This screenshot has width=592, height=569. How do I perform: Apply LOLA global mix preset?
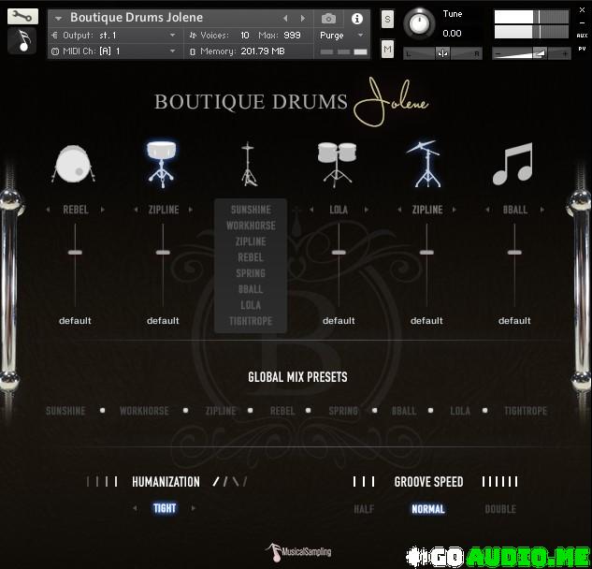(460, 411)
